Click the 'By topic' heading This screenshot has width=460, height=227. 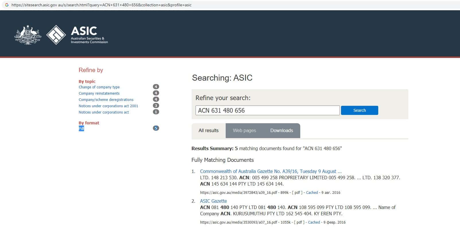[x=87, y=81]
